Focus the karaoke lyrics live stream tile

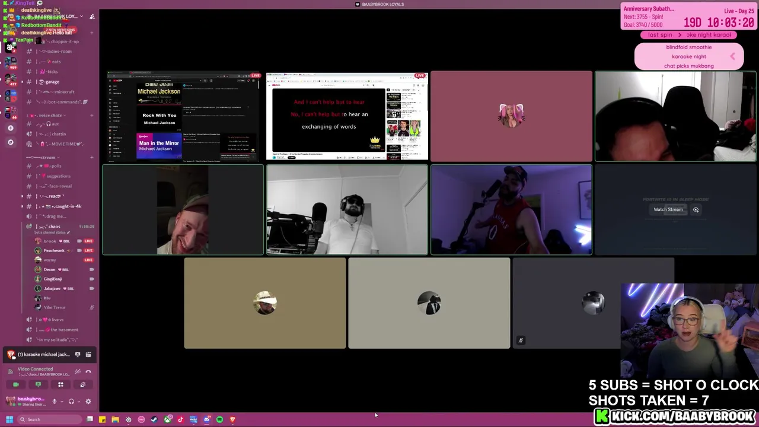(x=347, y=117)
